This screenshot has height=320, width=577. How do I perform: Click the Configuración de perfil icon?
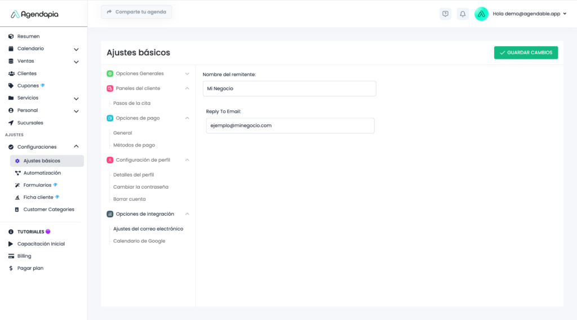(110, 160)
